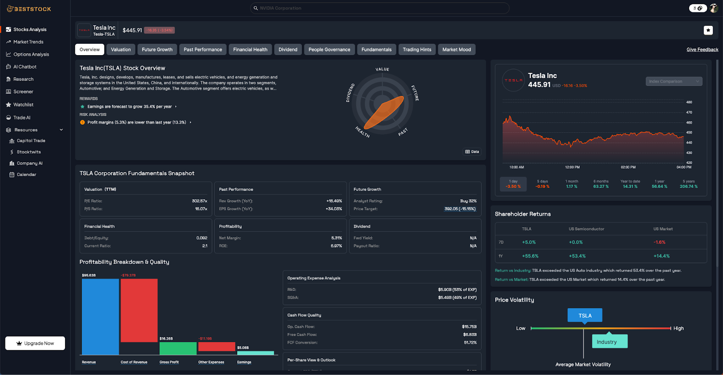Go to Watchlist in the sidebar
Screen dimensions: 723x375
coord(23,105)
